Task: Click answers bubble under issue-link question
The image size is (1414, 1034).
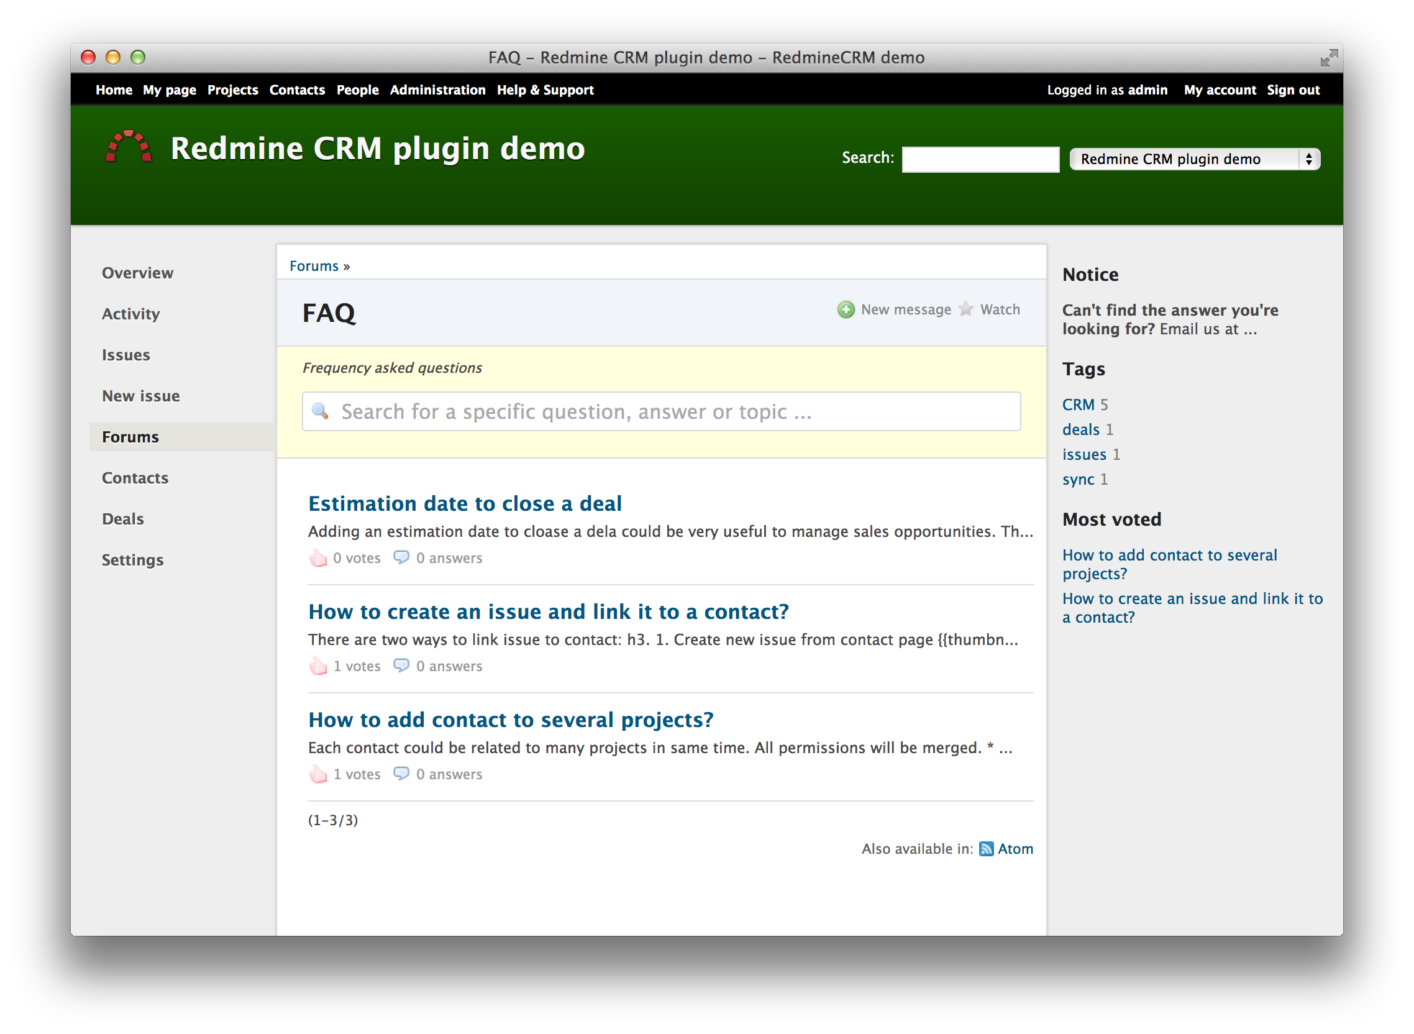Action: click(x=401, y=666)
